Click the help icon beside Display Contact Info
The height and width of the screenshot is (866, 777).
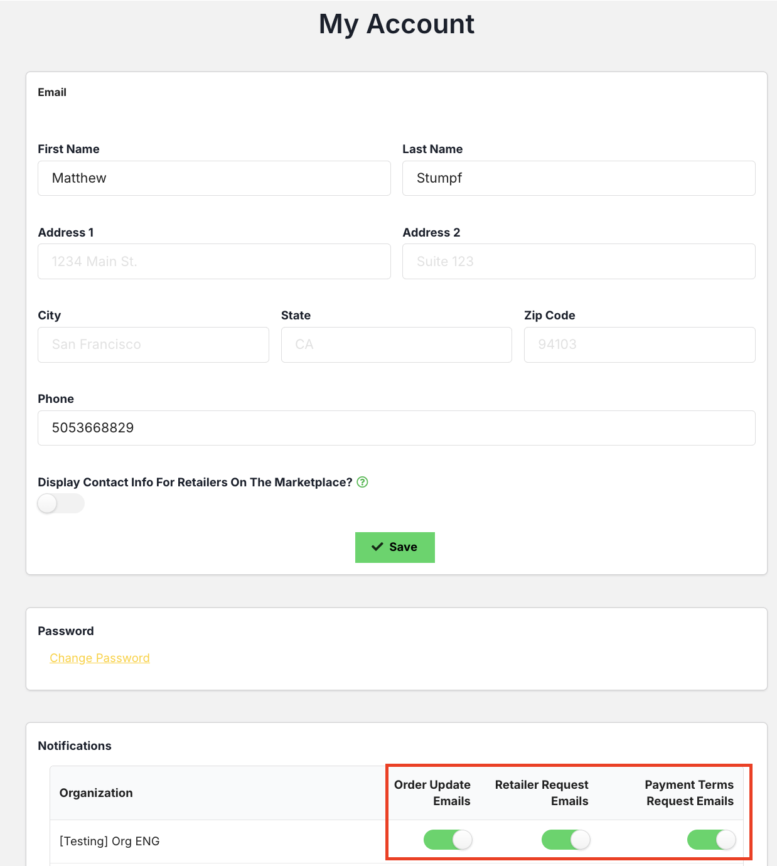(x=362, y=482)
